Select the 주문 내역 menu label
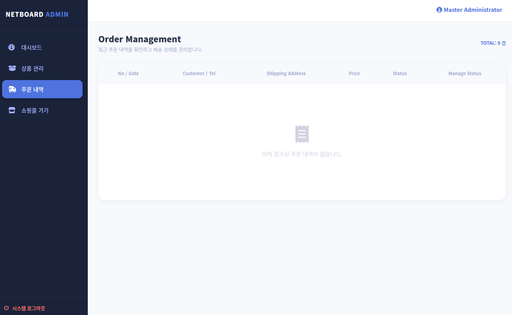The image size is (512, 315). 32,90
